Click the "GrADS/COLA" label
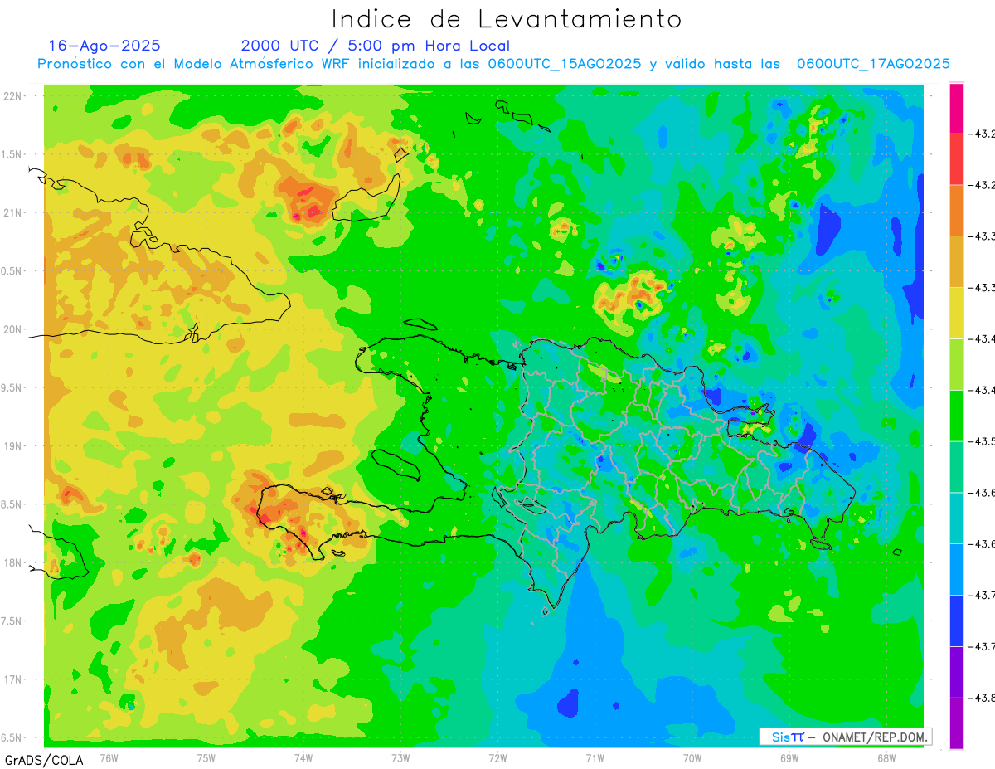 click(44, 760)
